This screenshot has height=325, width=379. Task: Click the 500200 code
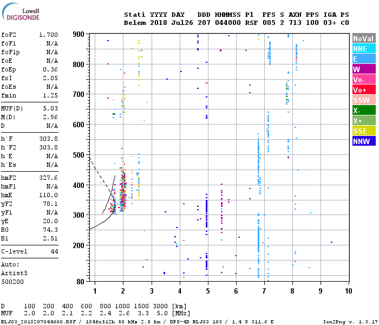click(x=12, y=282)
